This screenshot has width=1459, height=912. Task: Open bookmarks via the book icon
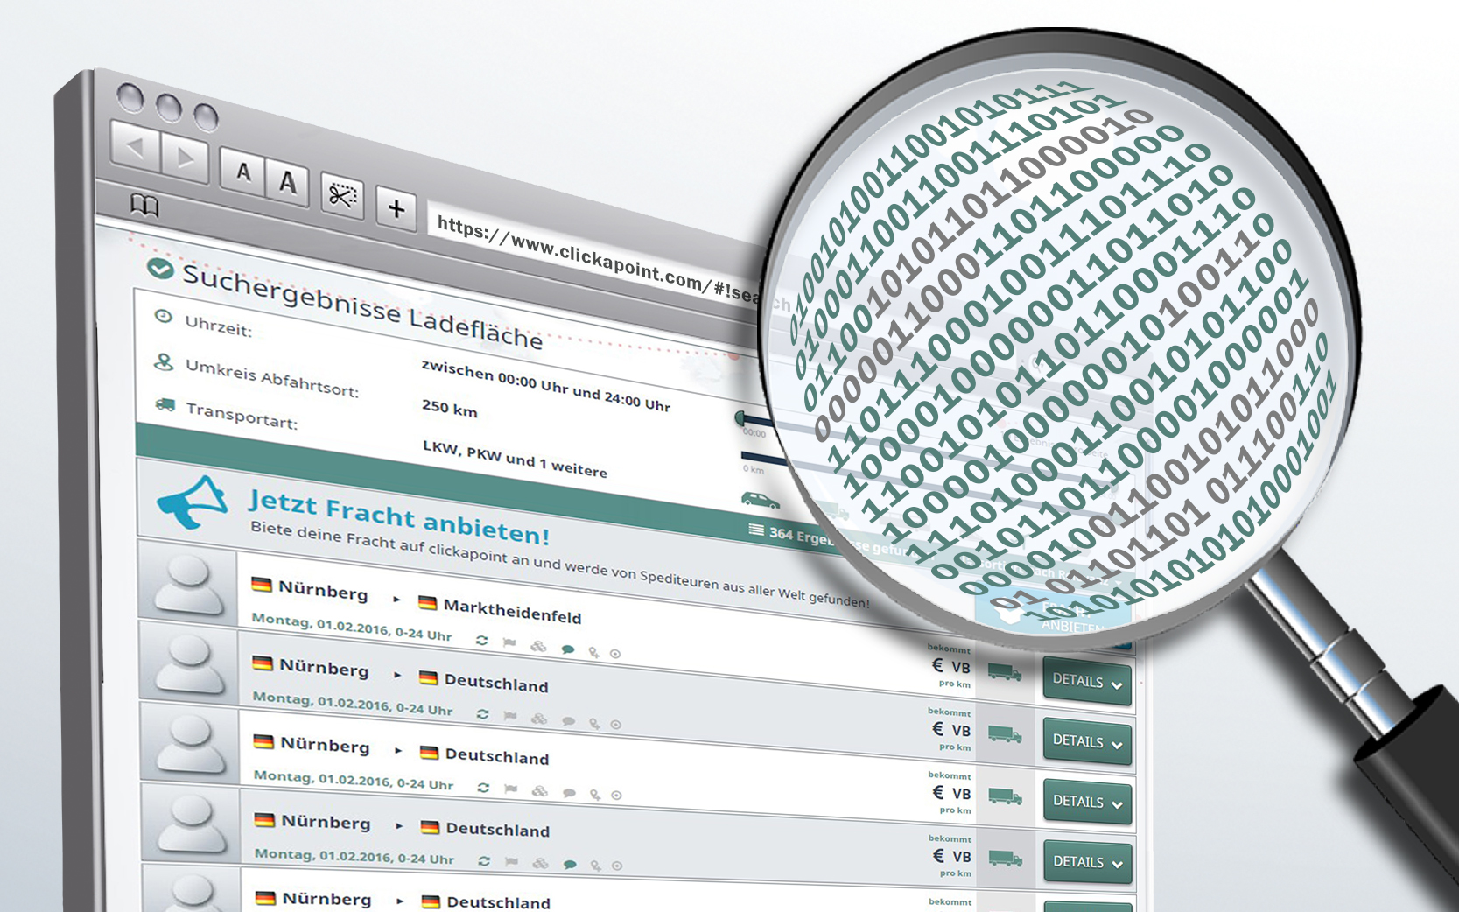tap(144, 206)
